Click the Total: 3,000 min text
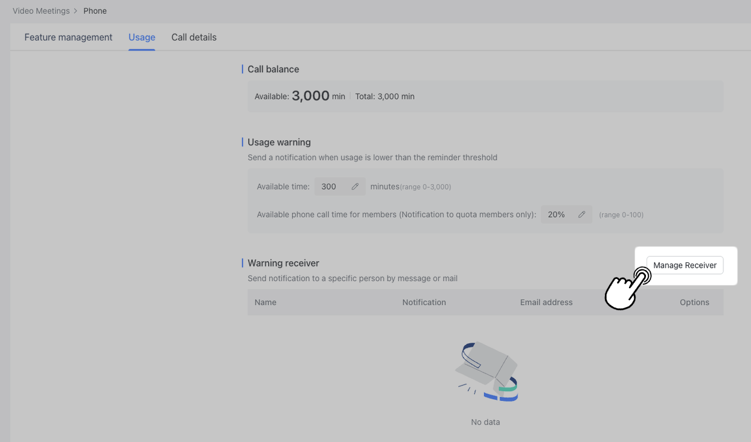The image size is (751, 442). pos(385,96)
